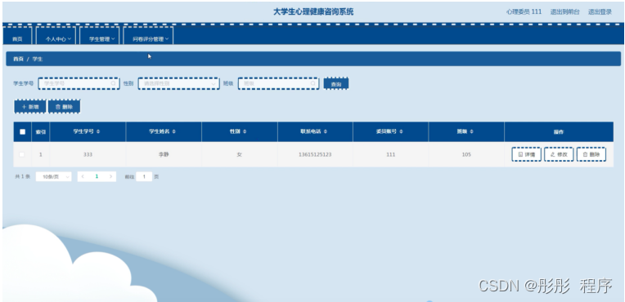Click 修改 for student 李静
Screen dimensions: 625x302
[559, 154]
